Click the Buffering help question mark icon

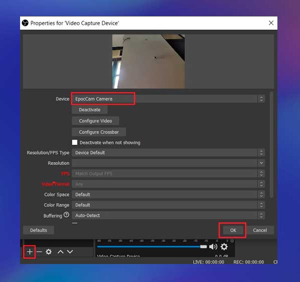click(x=66, y=215)
